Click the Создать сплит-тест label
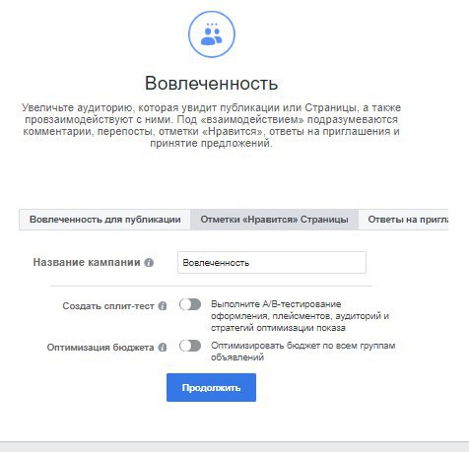The width and height of the screenshot is (469, 452). 108,306
